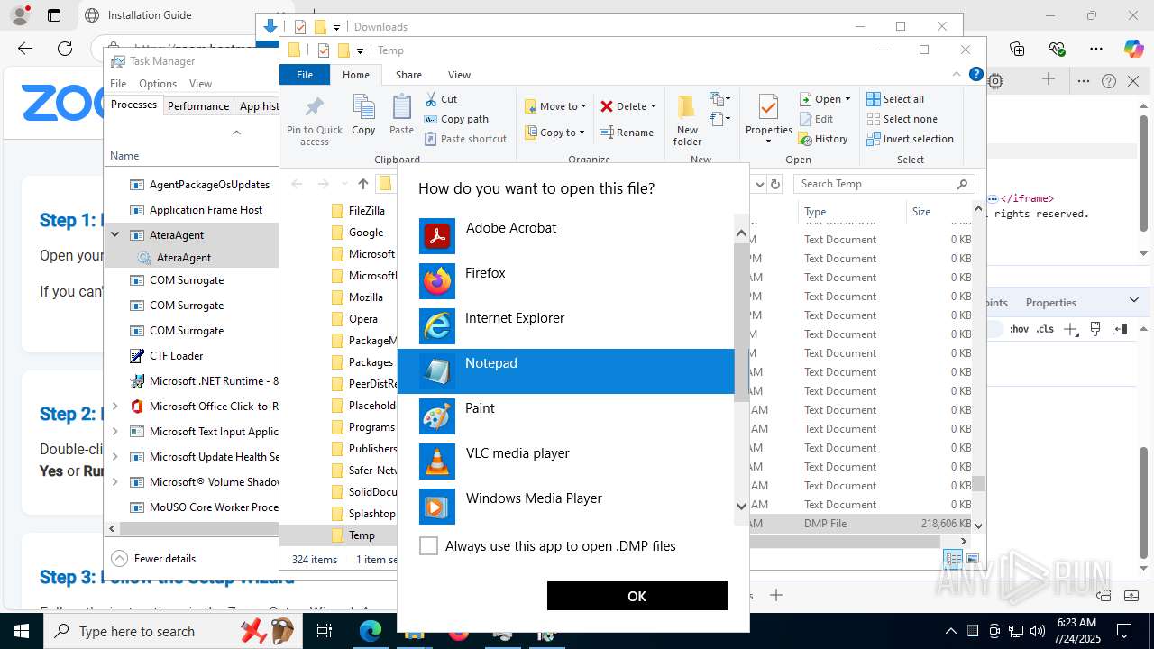Open the Move to dropdown
1154x649 pixels.
coord(555,106)
